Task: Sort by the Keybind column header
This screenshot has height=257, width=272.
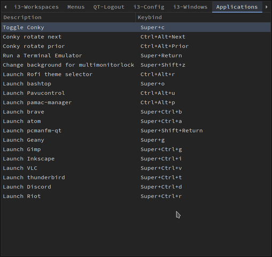Action: 203,18
